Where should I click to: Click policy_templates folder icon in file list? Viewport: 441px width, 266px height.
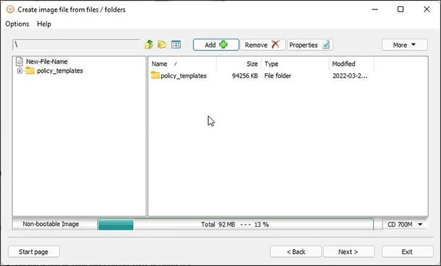(x=155, y=75)
